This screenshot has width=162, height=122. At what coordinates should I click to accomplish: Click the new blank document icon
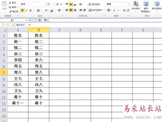coord(3,25)
